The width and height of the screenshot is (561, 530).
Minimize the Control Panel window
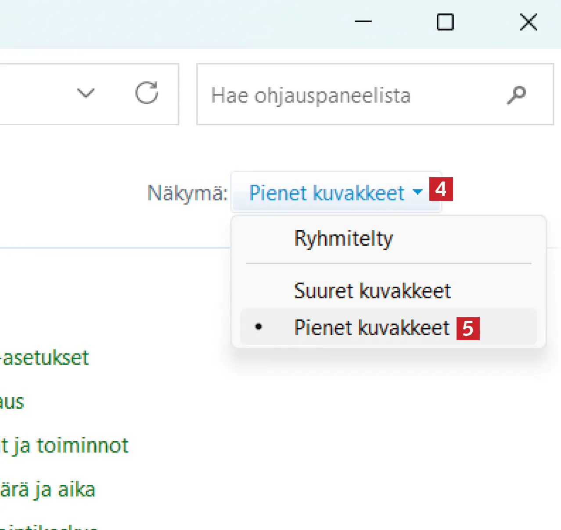click(363, 22)
